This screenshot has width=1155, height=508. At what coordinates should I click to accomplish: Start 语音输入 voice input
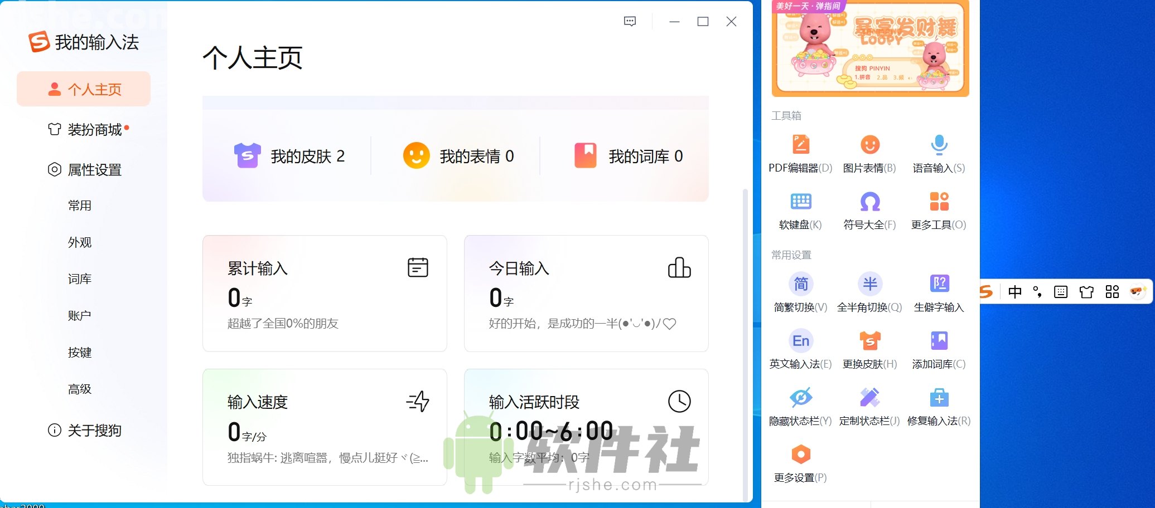(x=939, y=154)
